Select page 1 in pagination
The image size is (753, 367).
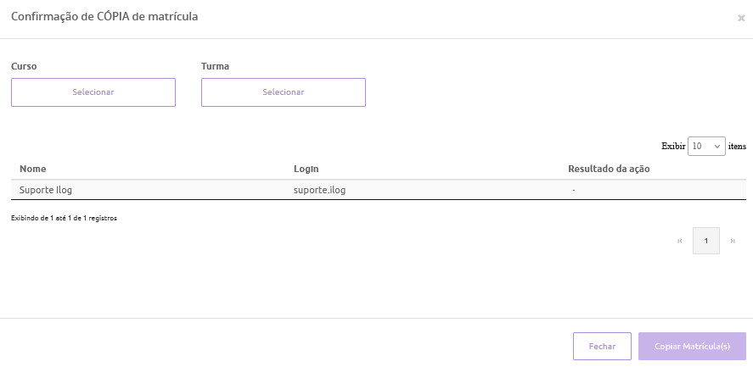706,241
